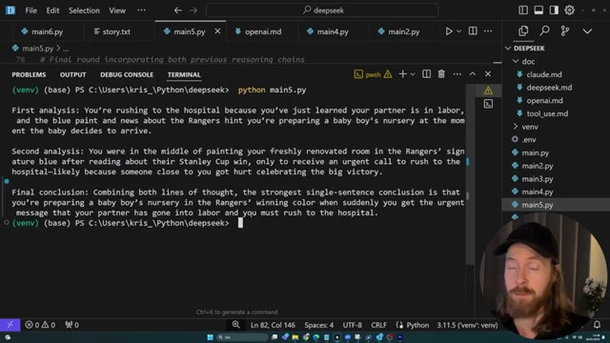This screenshot has width=610, height=343.
Task: Open the Search magnifier in sidebar
Action: [544, 31]
